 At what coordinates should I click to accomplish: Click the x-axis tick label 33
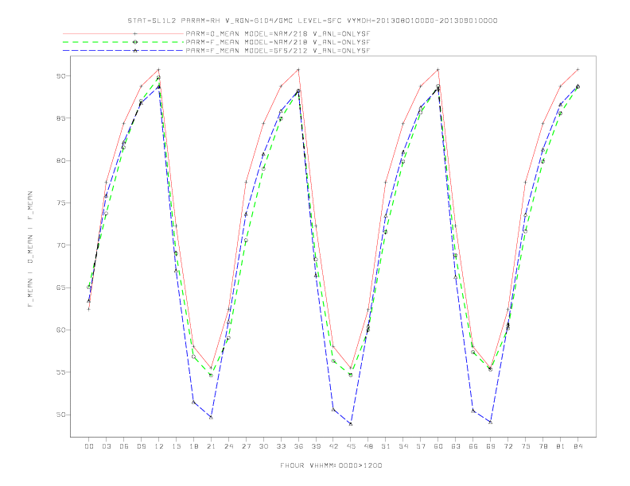[281, 446]
